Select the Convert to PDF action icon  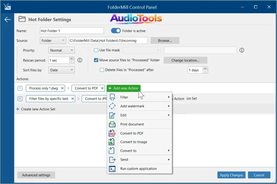coord(112,133)
